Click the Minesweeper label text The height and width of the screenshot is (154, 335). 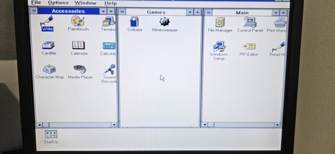(165, 30)
